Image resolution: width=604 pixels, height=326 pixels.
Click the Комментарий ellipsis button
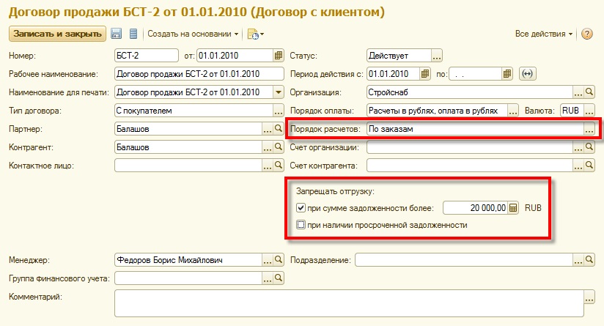589,297
